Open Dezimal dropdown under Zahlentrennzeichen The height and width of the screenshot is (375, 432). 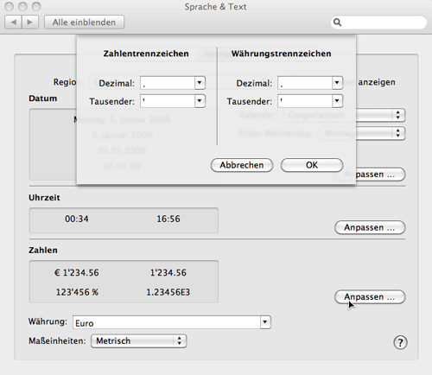pyautogui.click(x=200, y=83)
